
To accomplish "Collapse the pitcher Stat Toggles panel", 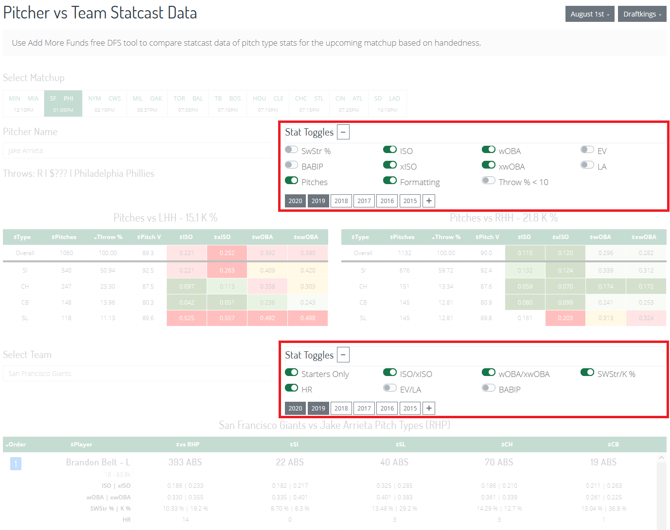I will click(x=343, y=132).
